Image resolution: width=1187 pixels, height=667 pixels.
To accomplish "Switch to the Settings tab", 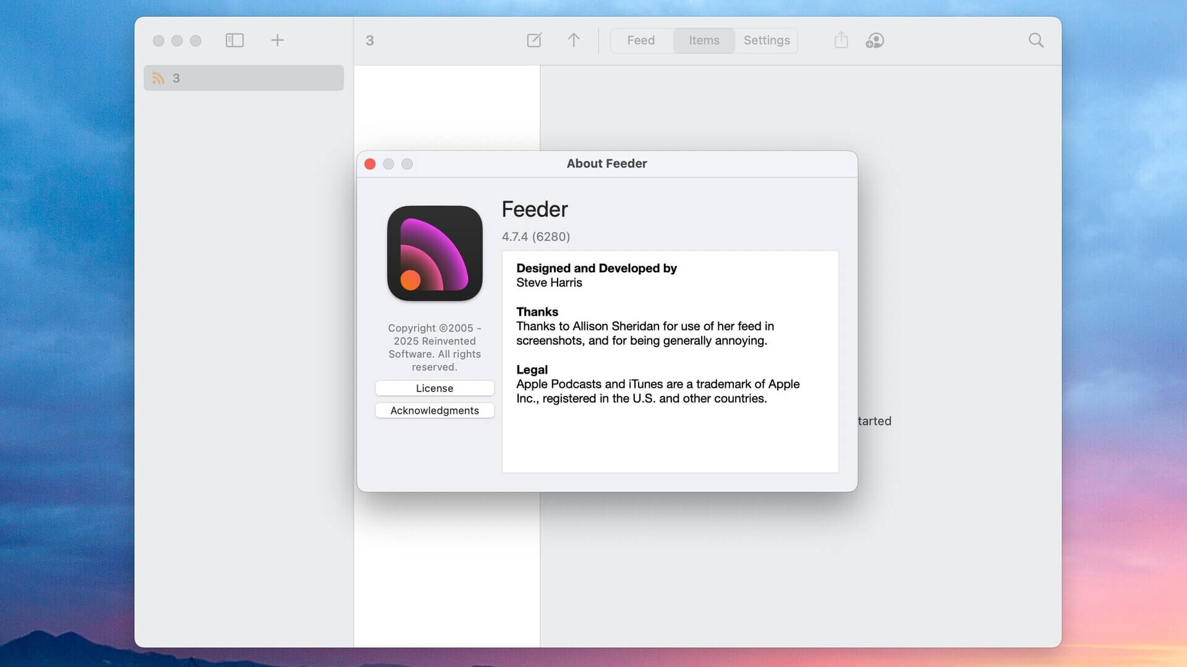I will coord(767,41).
